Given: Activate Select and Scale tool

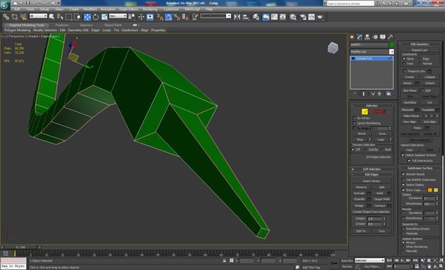Looking at the screenshot, I should point(105,17).
